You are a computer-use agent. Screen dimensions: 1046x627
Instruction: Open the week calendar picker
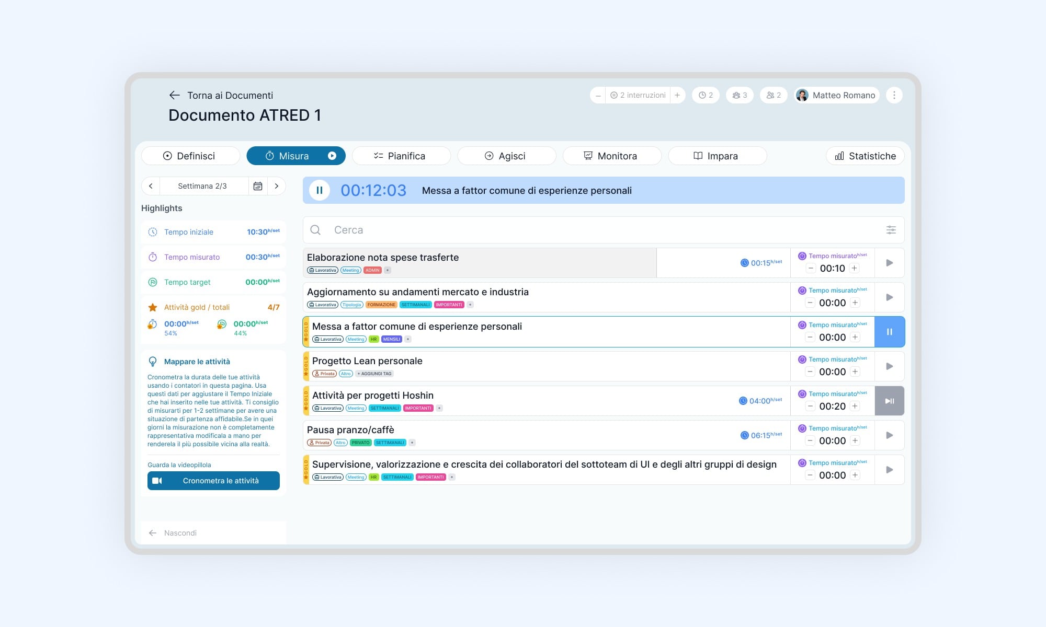pos(258,186)
